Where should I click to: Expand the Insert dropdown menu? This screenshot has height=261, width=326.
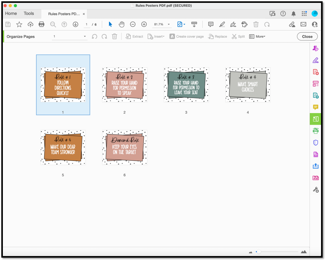coord(156,37)
